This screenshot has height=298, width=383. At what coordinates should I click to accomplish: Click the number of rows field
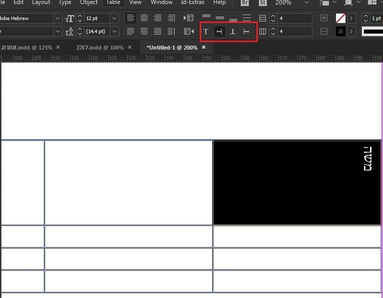click(295, 19)
